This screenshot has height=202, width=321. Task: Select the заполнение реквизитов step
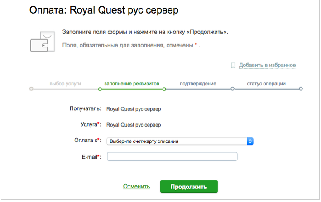tap(132, 84)
